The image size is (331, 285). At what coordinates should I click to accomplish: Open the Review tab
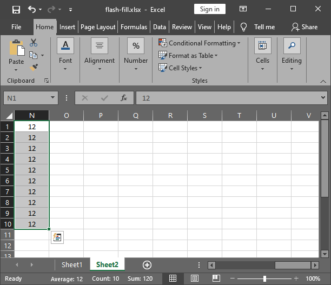click(x=182, y=27)
